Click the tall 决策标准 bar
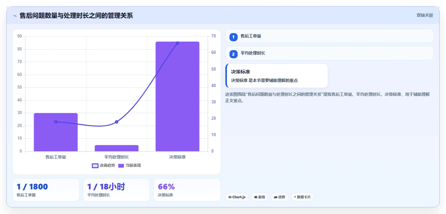Screen dimensions: 446x214 click(178, 96)
